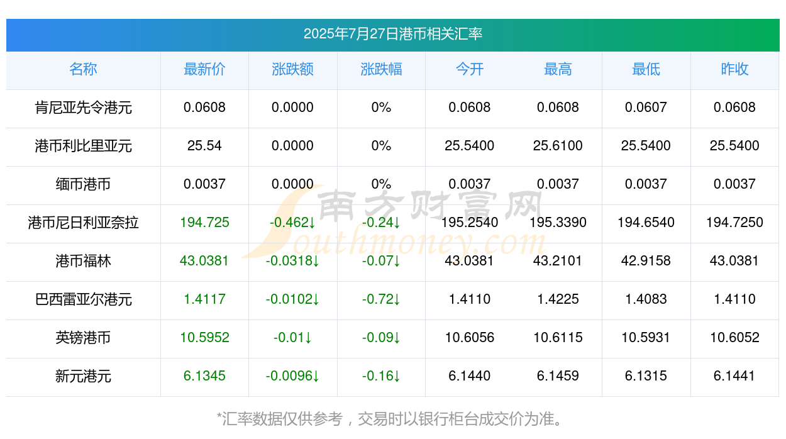Select the low price 10.5931
The height and width of the screenshot is (439, 786).
(x=646, y=338)
